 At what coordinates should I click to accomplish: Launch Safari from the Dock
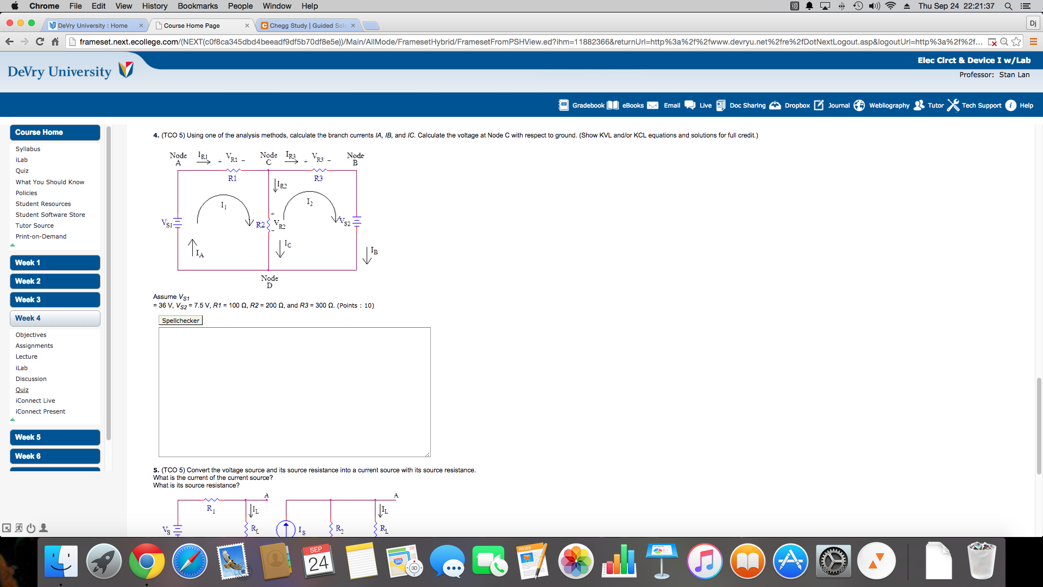click(190, 561)
